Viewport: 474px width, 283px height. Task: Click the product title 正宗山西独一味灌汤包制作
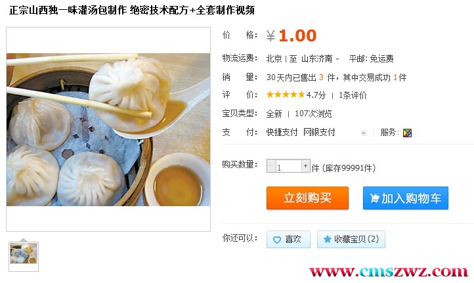tap(68, 10)
